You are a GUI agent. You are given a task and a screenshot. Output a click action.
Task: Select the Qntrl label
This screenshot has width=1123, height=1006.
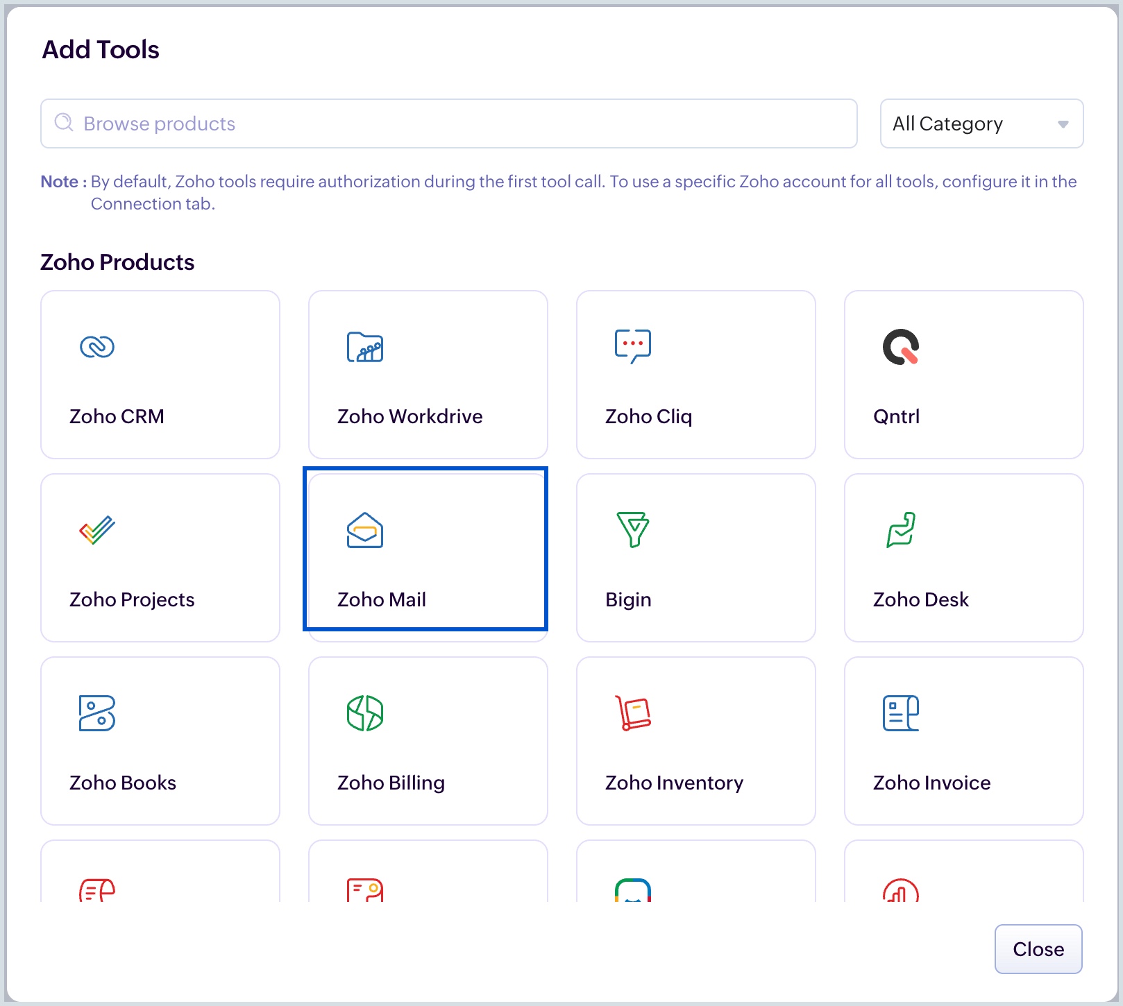pos(897,416)
